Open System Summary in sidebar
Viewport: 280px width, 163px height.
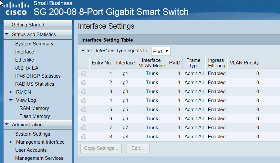[x=34, y=44]
